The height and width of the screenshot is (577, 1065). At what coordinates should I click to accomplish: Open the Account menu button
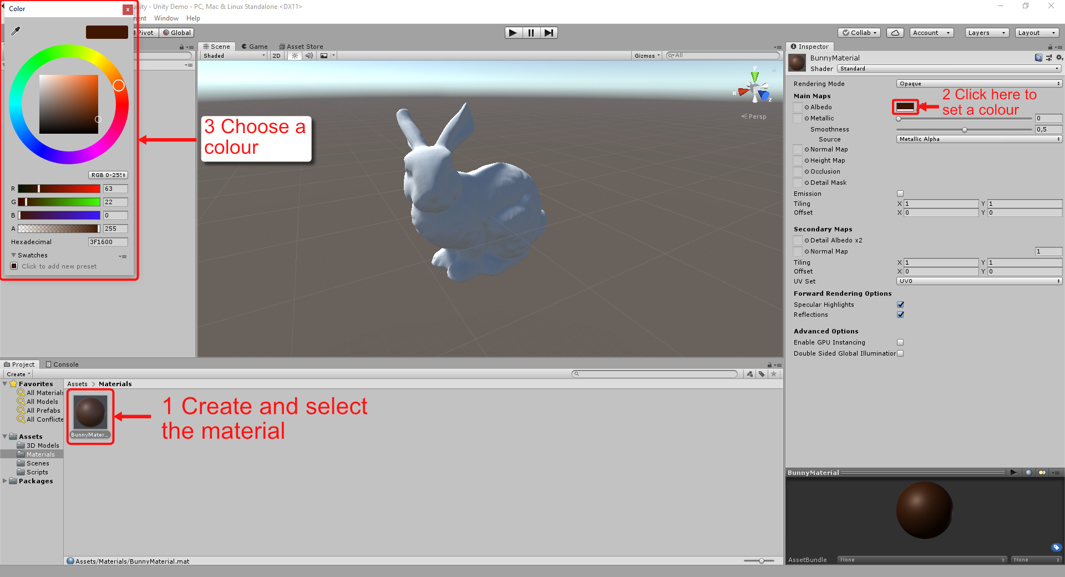point(931,33)
